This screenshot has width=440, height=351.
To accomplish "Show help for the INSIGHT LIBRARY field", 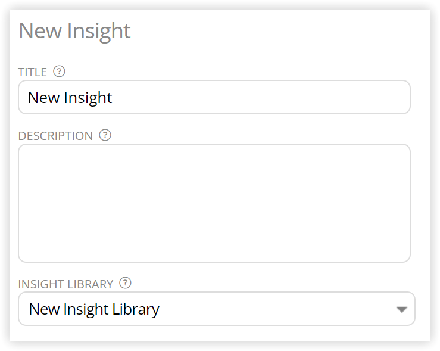I will pos(125,283).
